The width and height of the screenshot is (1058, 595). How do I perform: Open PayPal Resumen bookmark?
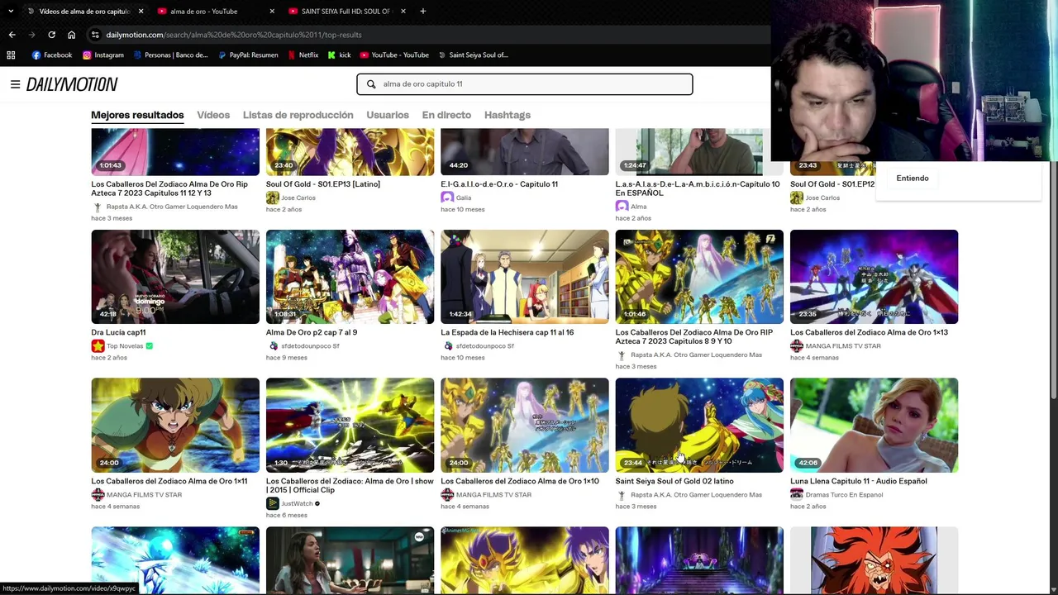click(248, 55)
